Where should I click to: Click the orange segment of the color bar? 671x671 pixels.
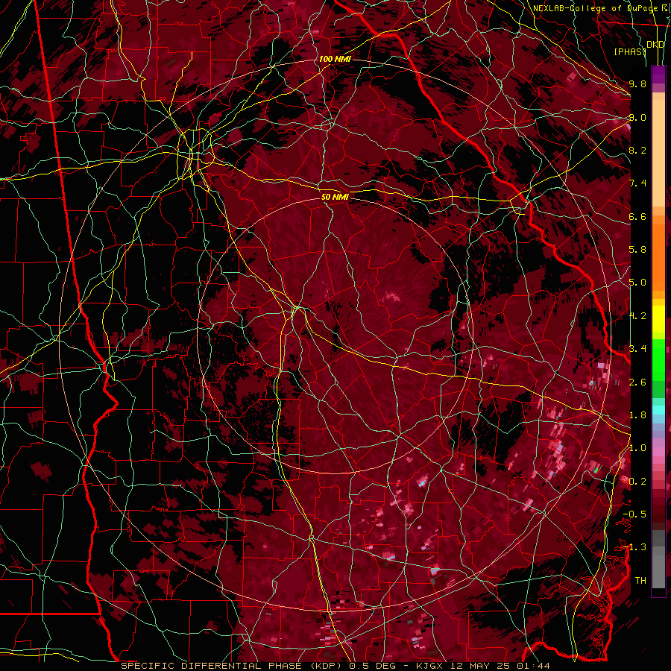pos(658,256)
